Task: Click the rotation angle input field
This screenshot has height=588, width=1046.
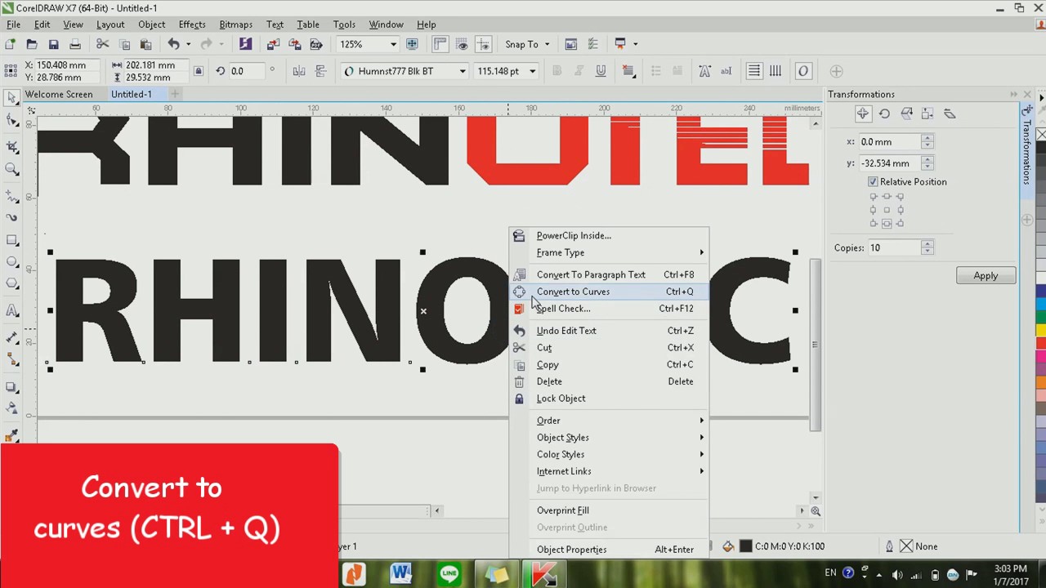Action: (248, 71)
